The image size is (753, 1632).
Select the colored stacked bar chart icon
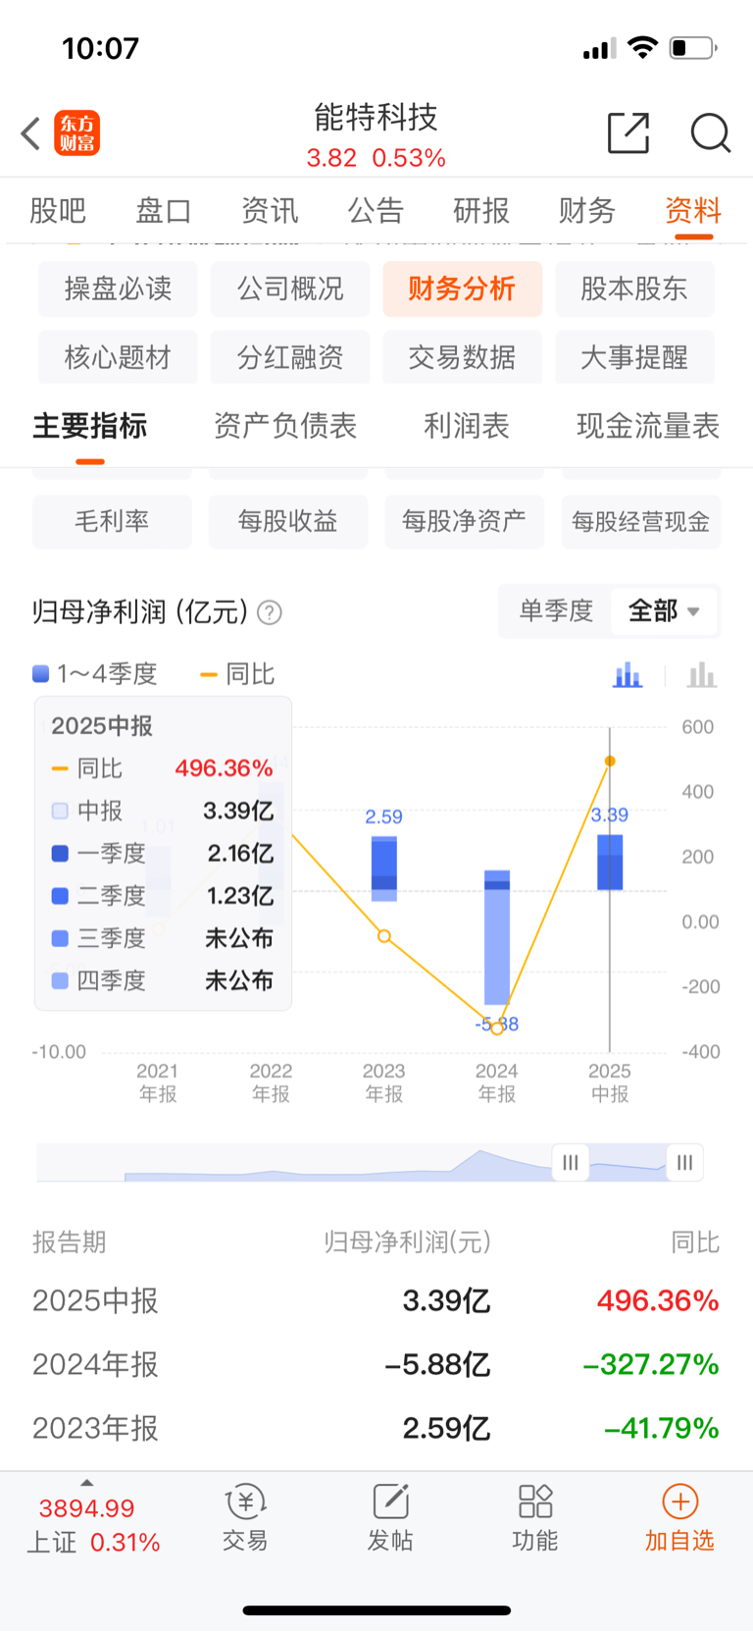[627, 675]
